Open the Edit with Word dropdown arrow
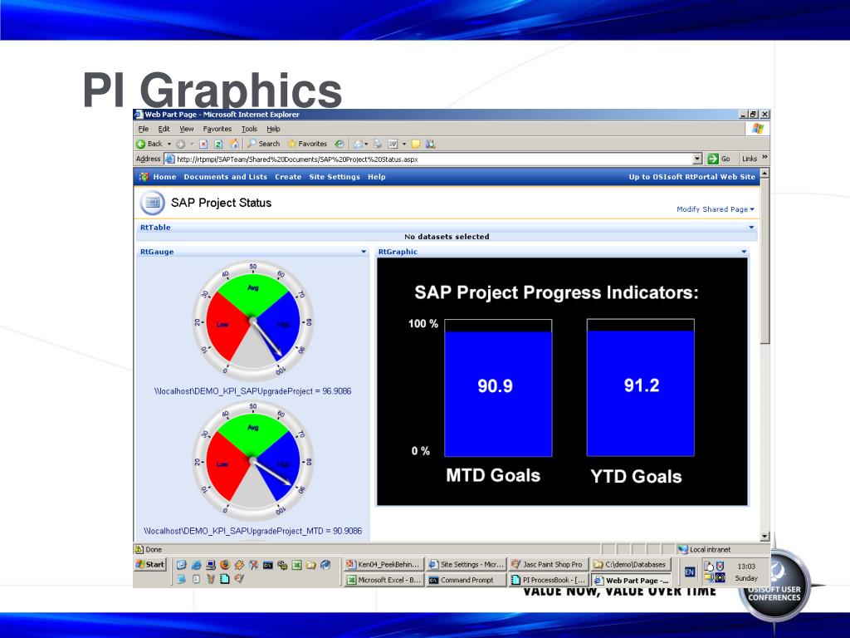This screenshot has width=850, height=638. (404, 144)
